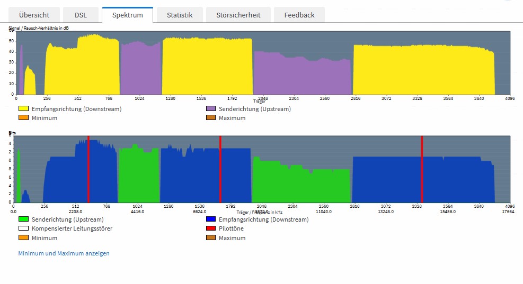The height and width of the screenshot is (284, 523).
Task: Select the Spektrum tab
Action: coord(127,15)
